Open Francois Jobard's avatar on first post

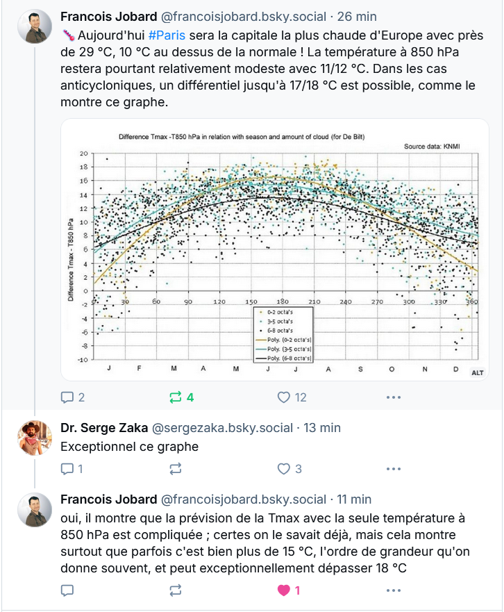(35, 26)
